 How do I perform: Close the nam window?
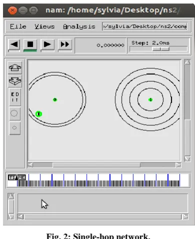(x=13, y=11)
